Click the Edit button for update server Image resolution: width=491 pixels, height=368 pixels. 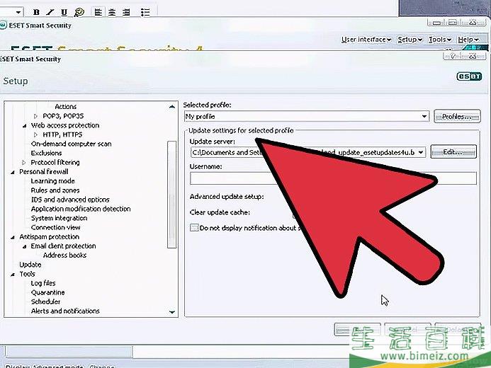(453, 152)
